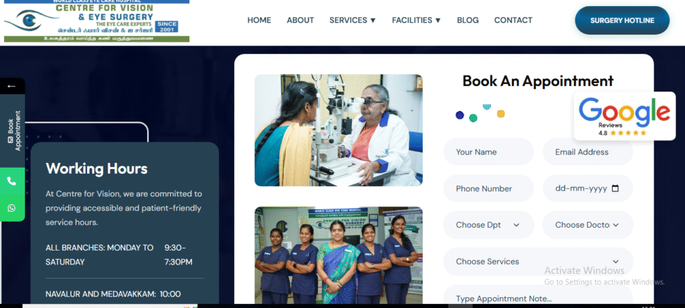Image resolution: width=685 pixels, height=308 pixels.
Task: Click the doctor eye examination photo
Action: 338,130
